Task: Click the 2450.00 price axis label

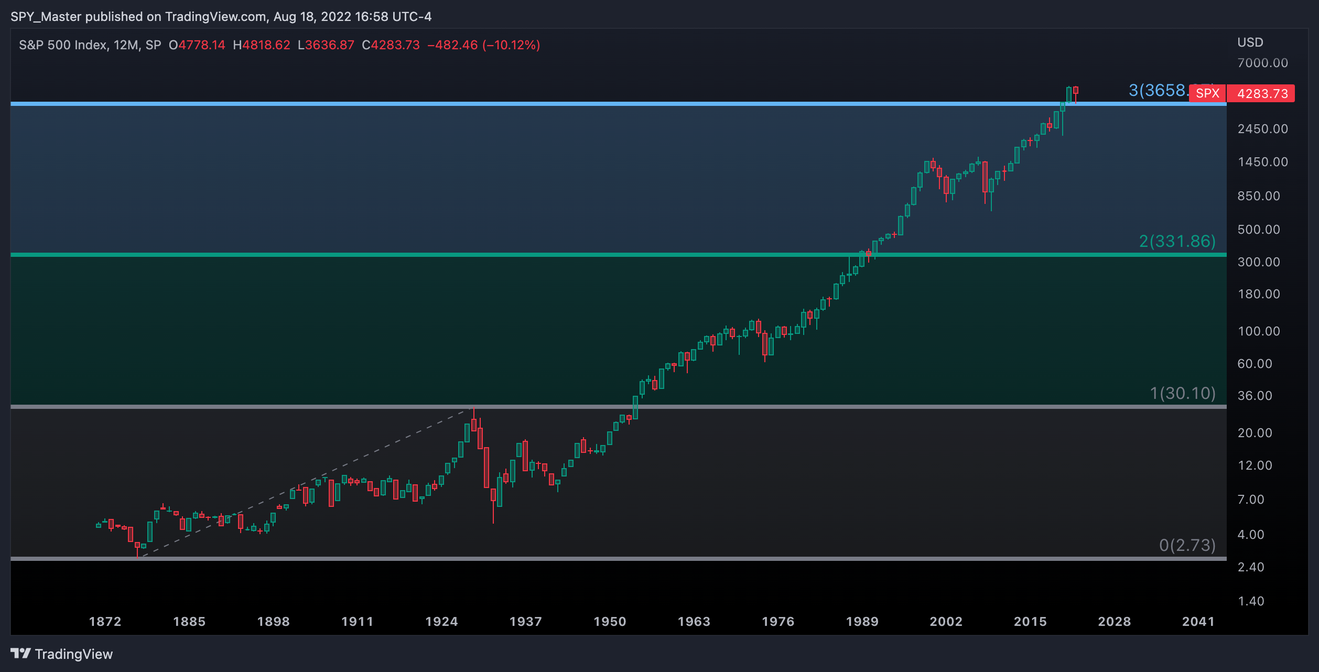Action: pos(1262,129)
